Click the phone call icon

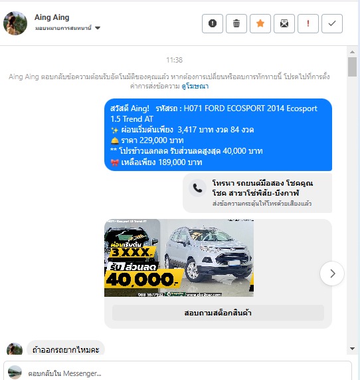197,188
